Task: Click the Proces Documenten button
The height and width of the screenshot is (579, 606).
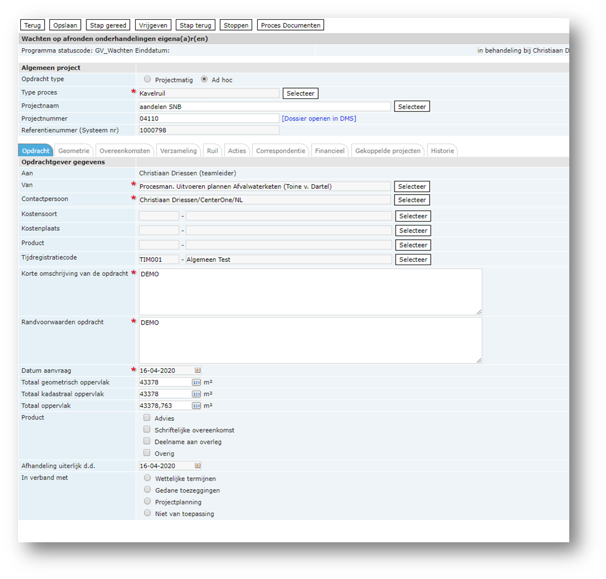Action: point(291,25)
